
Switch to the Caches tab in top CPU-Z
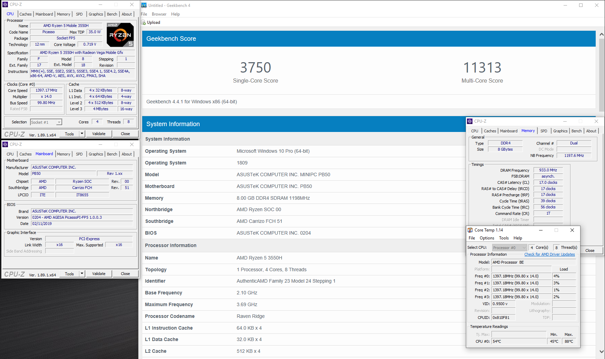pyautogui.click(x=25, y=14)
